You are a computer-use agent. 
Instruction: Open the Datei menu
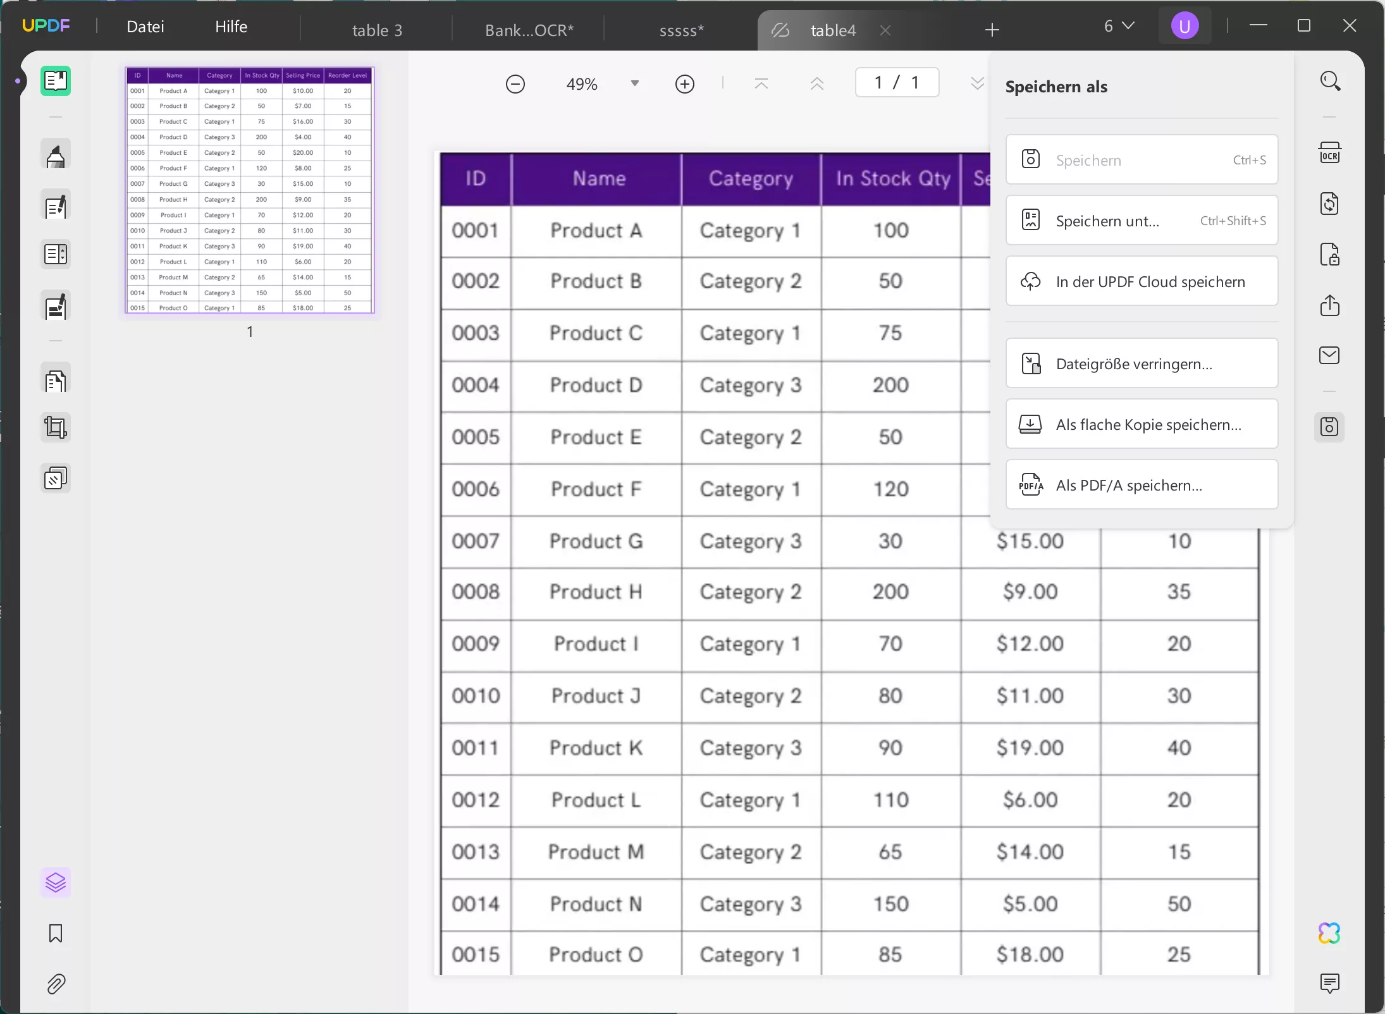coord(145,27)
